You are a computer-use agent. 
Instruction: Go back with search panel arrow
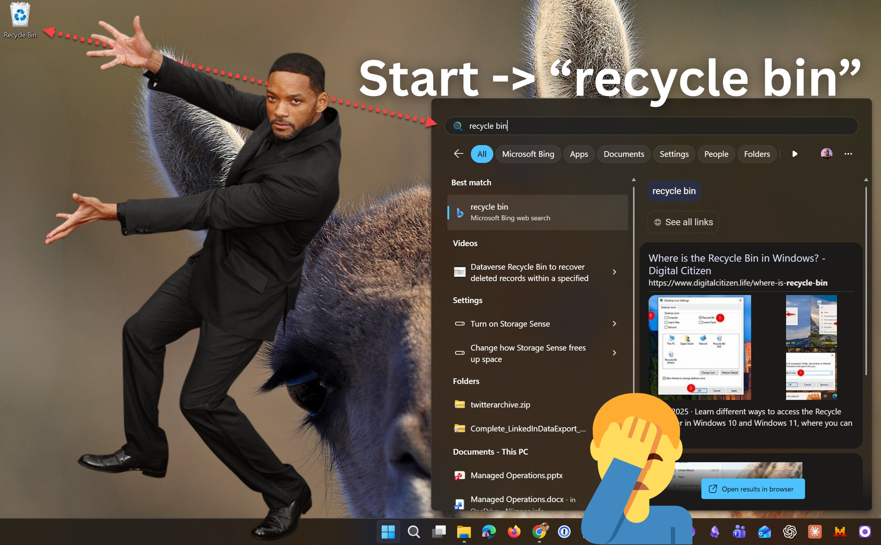click(458, 154)
